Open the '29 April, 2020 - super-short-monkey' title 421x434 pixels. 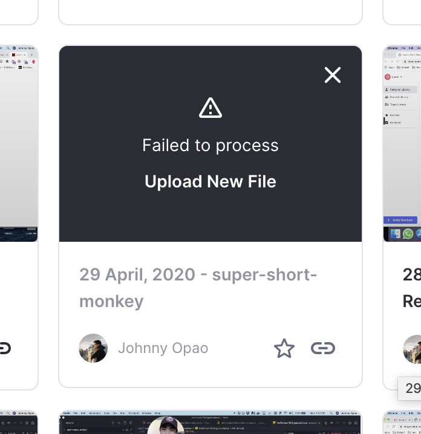click(198, 288)
